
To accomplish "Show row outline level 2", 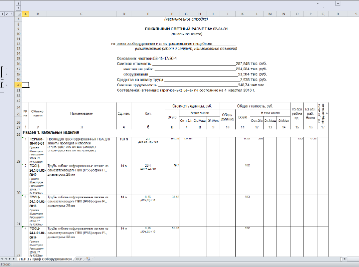I will [x=7, y=14].
